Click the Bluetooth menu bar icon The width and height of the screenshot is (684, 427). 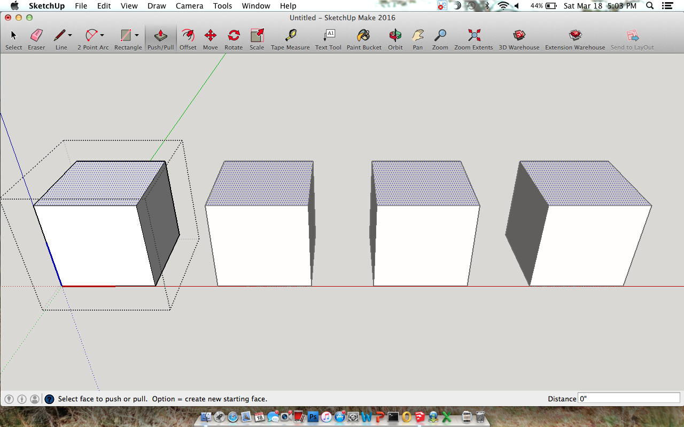(x=487, y=6)
